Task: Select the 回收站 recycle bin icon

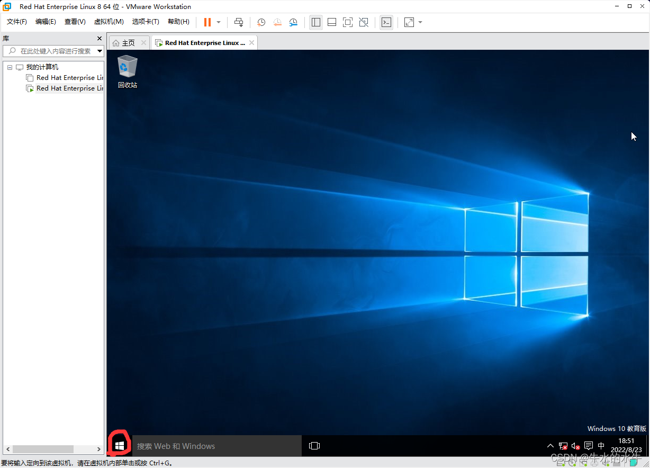Action: [127, 72]
